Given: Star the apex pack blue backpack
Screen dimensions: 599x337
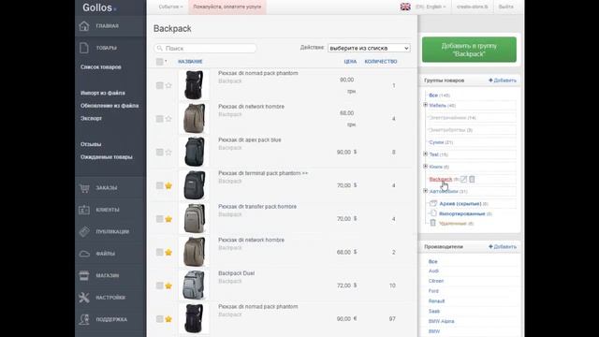Looking at the screenshot, I should click(168, 153).
